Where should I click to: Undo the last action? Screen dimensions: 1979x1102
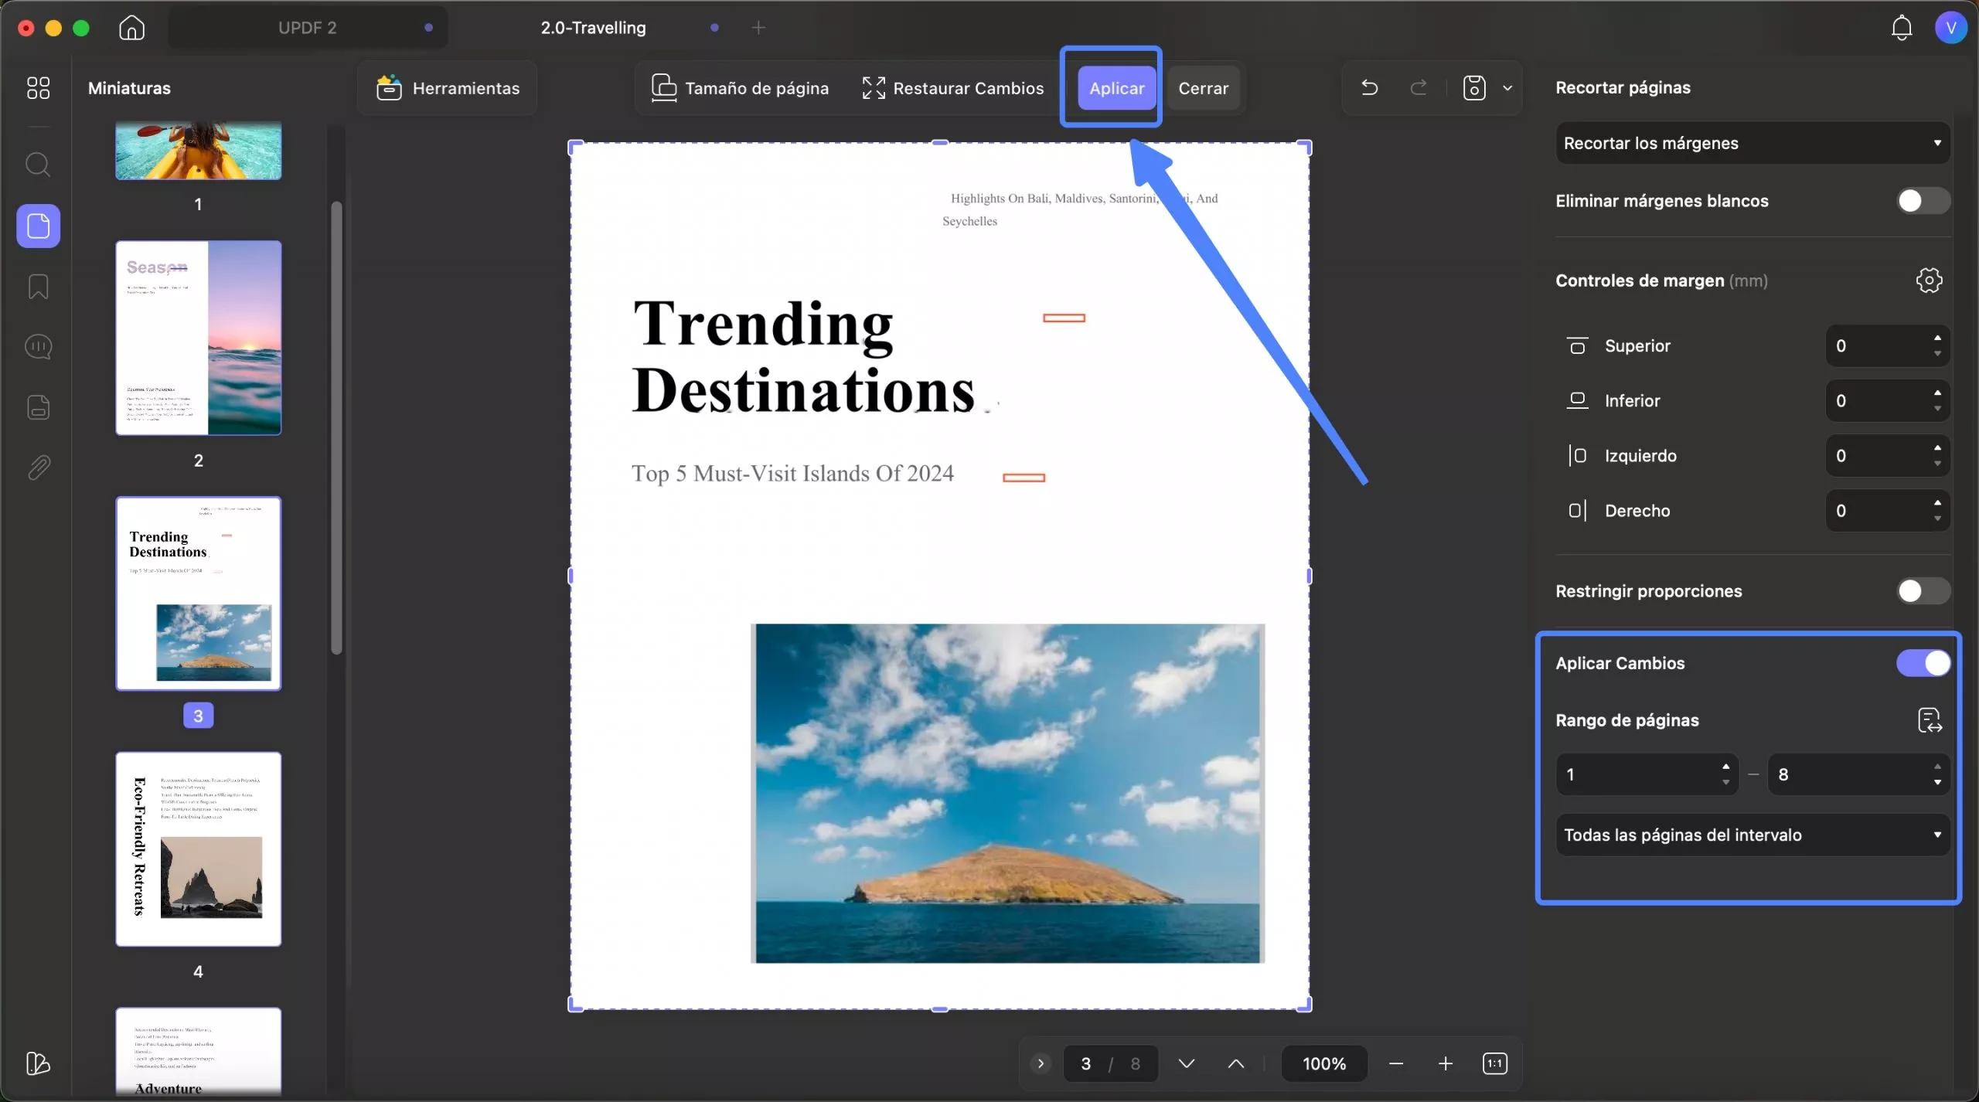click(x=1369, y=87)
